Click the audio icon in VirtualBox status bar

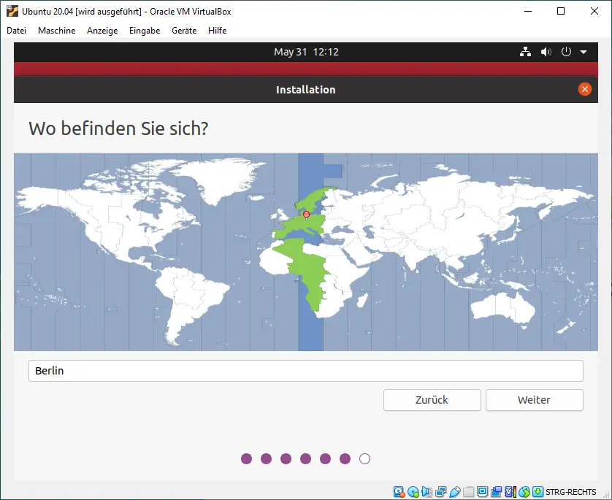(427, 492)
